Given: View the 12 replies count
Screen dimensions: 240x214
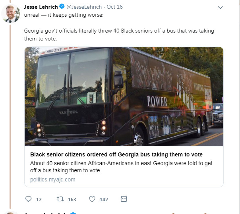Looking at the screenshot, I should [x=39, y=199].
